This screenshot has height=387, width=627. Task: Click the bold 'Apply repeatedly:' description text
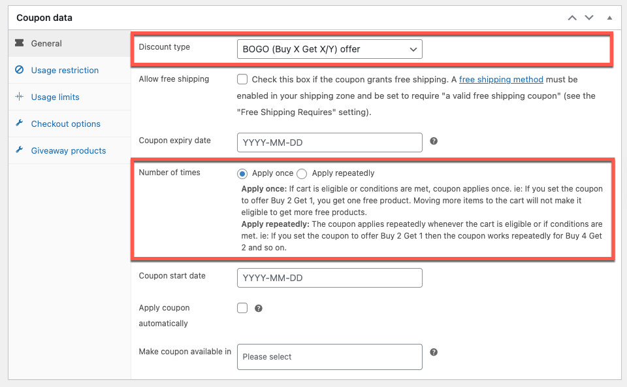275,224
